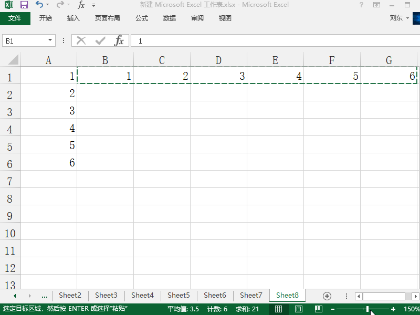Increase zoom using the status bar zoom slider
The image size is (420, 315).
(x=393, y=309)
